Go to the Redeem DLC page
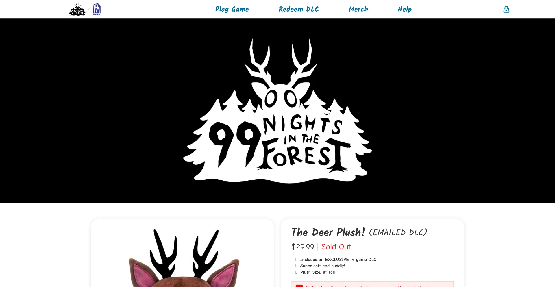 point(299,9)
